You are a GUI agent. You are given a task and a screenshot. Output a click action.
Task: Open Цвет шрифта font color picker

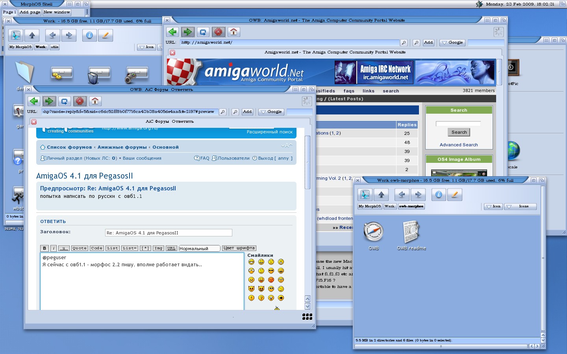239,248
